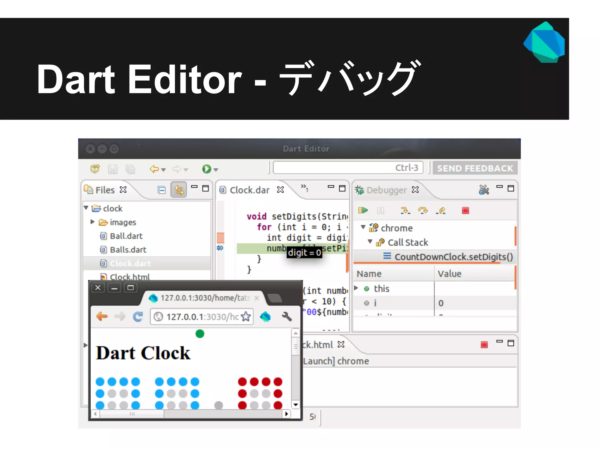The width and height of the screenshot is (599, 449).
Task: Select the Debugger view tab
Action: click(381, 190)
